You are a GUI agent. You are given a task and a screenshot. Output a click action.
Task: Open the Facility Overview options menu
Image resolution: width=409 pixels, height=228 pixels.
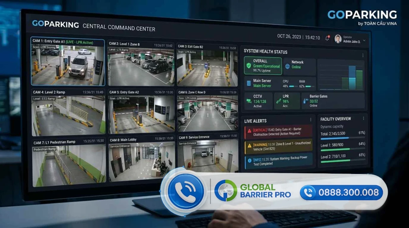click(363, 118)
